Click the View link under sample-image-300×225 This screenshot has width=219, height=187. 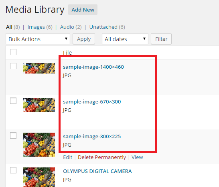137,157
